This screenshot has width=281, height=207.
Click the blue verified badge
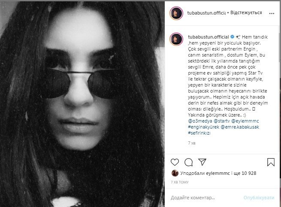point(232,37)
